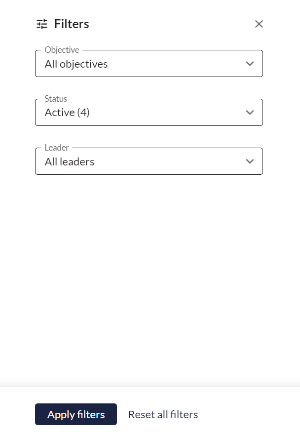Screen dimensions: 300x435
Task: Select the 'Active (4)' status value
Action: [67, 113]
